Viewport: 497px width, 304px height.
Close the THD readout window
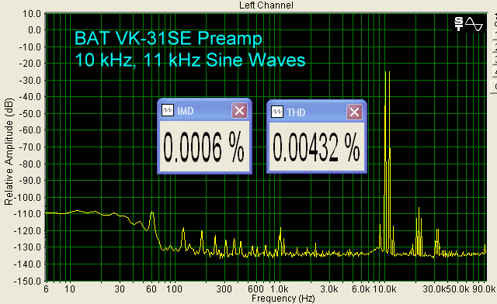(x=354, y=112)
